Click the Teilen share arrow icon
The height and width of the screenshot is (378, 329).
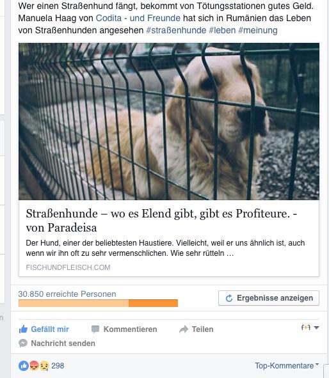(x=184, y=329)
